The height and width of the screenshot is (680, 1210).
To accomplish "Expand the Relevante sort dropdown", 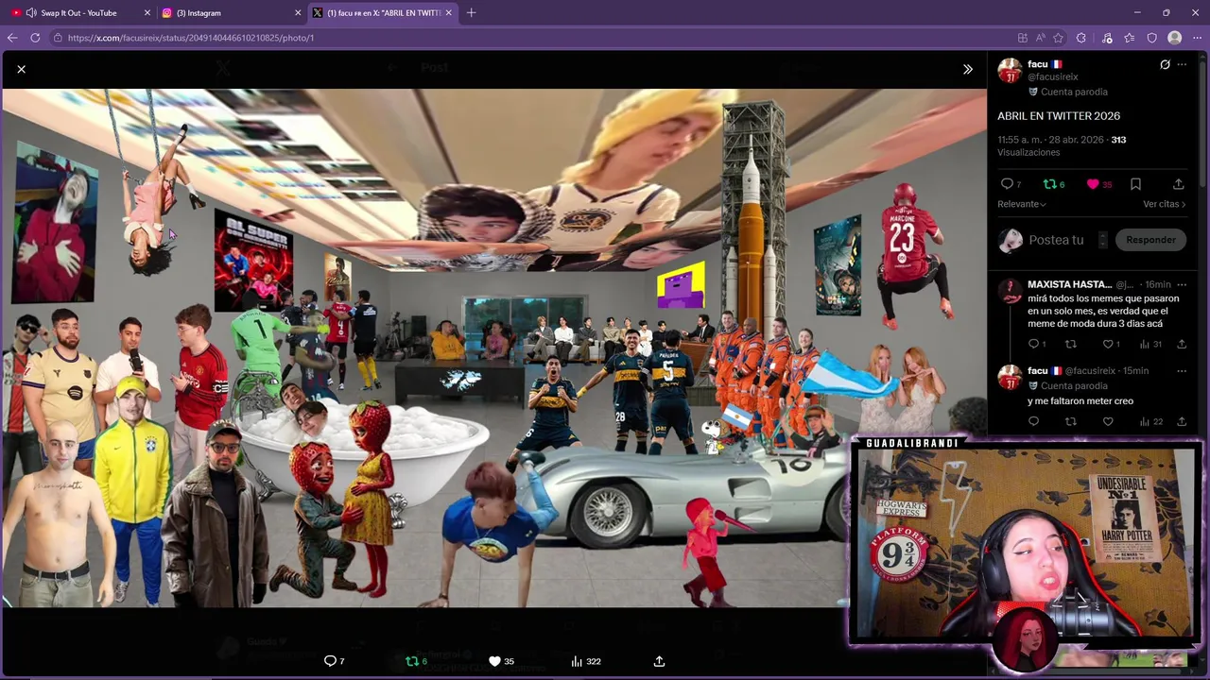I will [x=1022, y=204].
